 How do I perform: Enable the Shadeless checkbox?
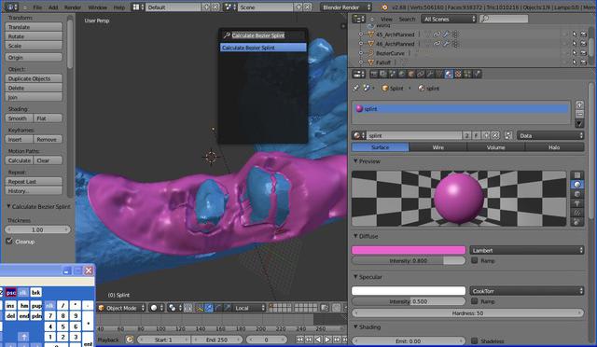[x=475, y=340]
